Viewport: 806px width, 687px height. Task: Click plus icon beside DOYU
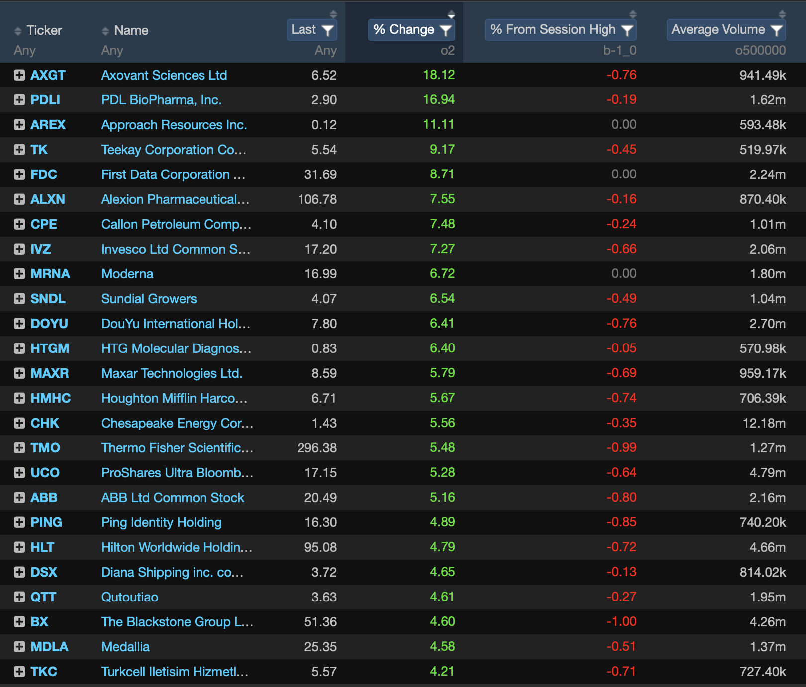(x=19, y=324)
